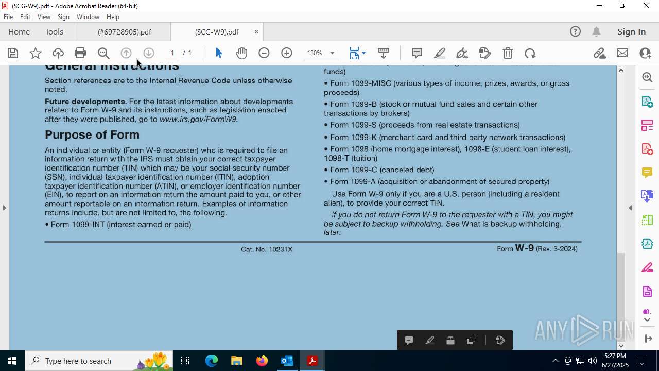Close the (SCG-W9).pdf tab
Screen dimensions: 659x371
click(x=256, y=31)
